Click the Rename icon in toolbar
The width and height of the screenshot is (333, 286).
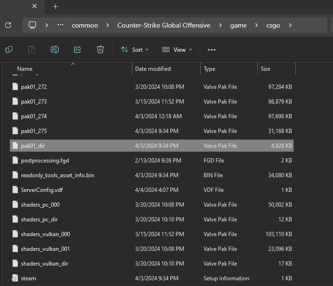(x=54, y=49)
